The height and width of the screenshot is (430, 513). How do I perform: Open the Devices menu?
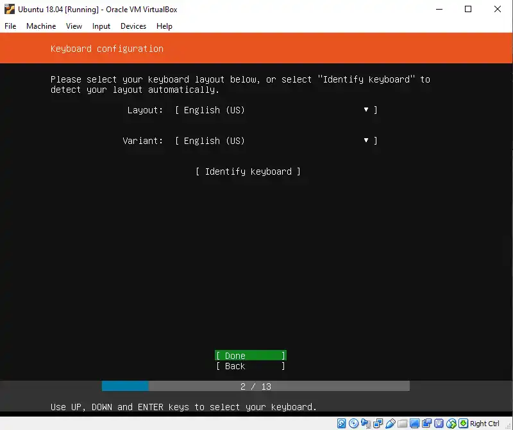pyautogui.click(x=133, y=26)
